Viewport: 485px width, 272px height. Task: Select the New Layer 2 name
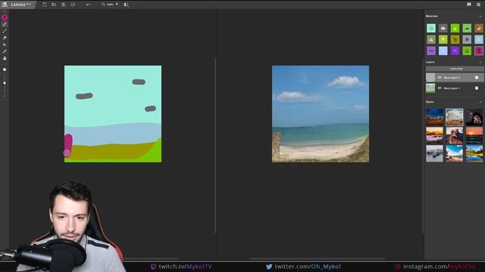coord(452,78)
